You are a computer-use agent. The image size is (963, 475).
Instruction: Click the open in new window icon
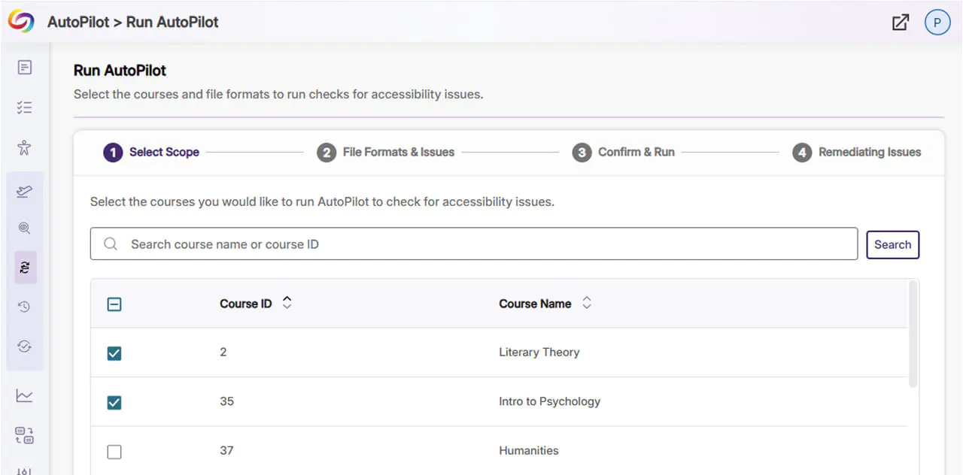[900, 23]
